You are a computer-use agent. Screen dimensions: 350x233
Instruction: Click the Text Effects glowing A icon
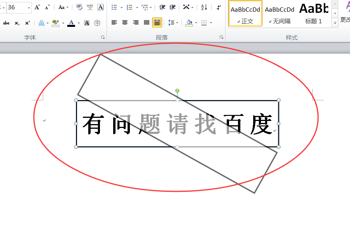tap(42, 23)
